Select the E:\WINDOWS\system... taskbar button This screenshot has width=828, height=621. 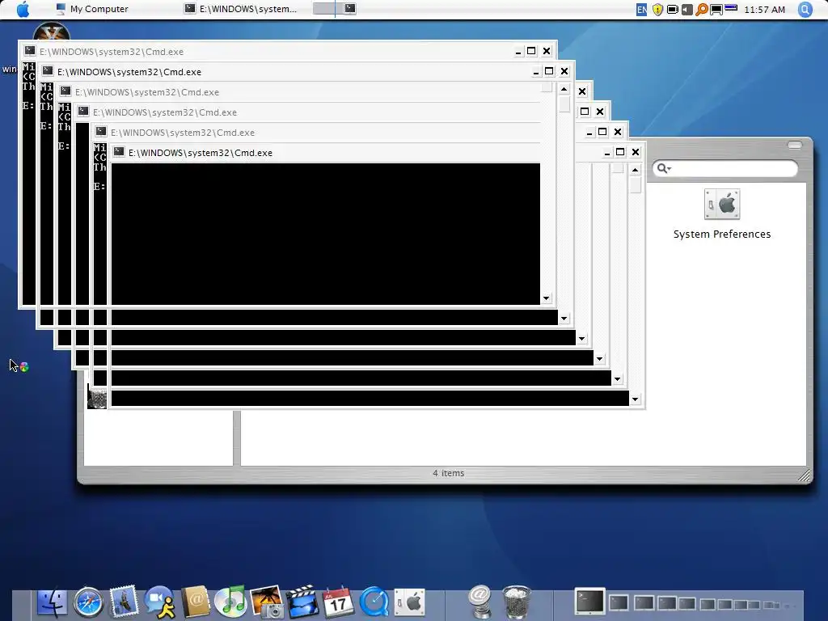(x=240, y=9)
